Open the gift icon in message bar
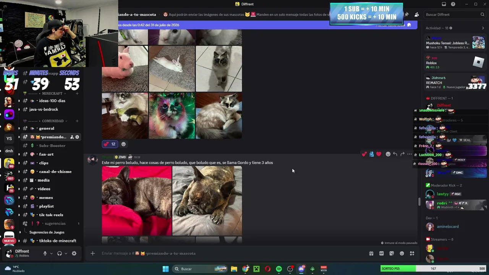Image resolution: width=489 pixels, height=275 pixels. pos(371,253)
